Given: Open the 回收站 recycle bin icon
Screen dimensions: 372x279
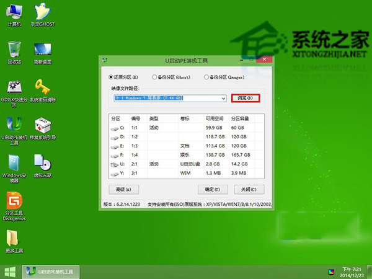Looking at the screenshot, I should click(14, 53).
